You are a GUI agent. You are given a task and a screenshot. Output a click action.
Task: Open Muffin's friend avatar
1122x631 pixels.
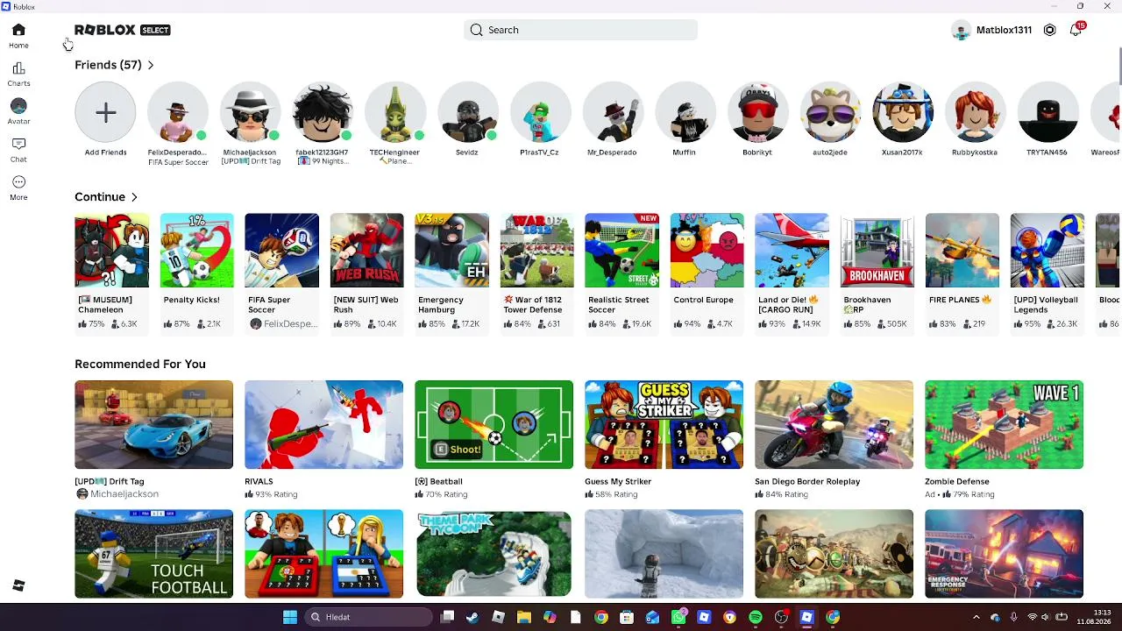tap(685, 112)
